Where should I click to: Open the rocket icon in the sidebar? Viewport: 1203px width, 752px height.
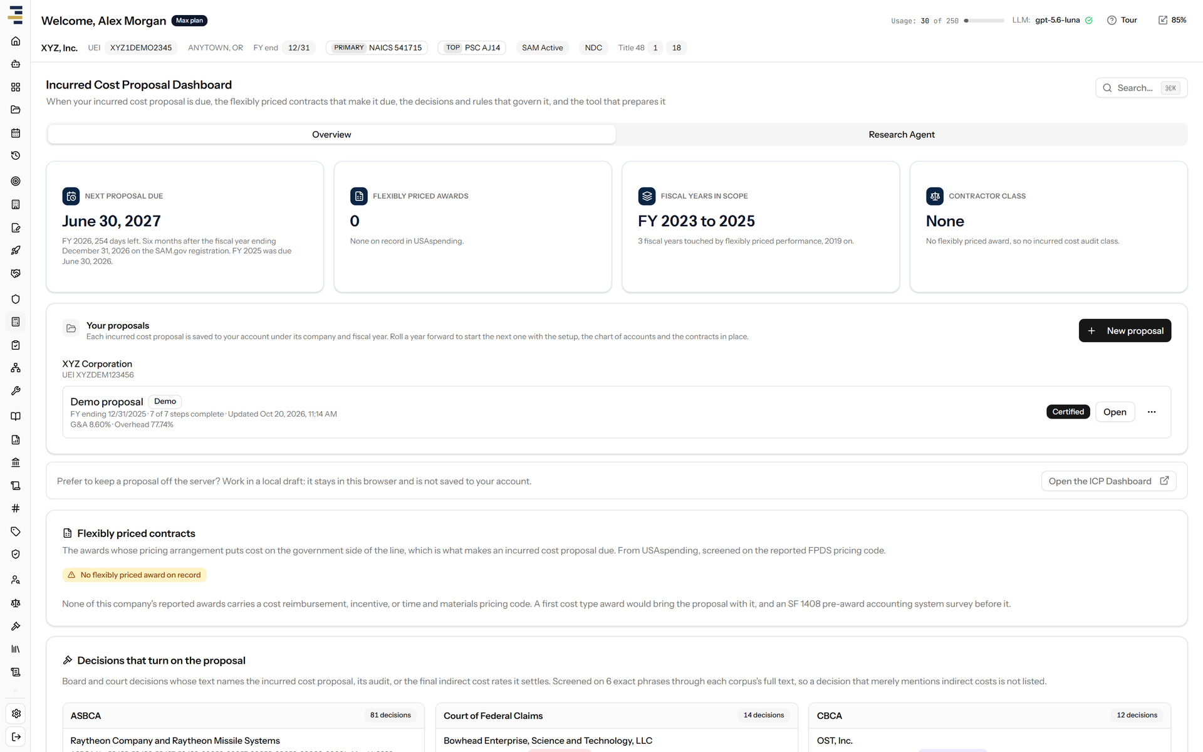pyautogui.click(x=16, y=251)
